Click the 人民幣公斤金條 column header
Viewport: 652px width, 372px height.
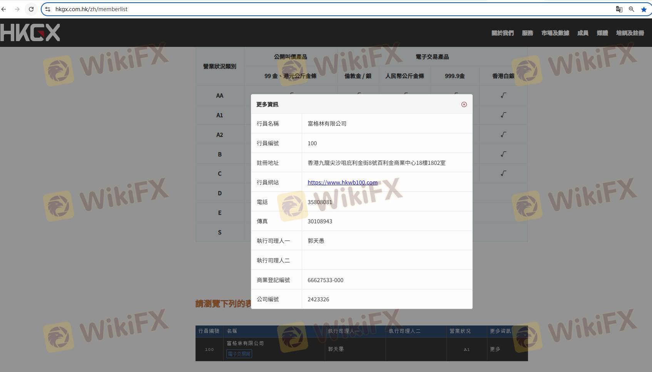pos(405,76)
